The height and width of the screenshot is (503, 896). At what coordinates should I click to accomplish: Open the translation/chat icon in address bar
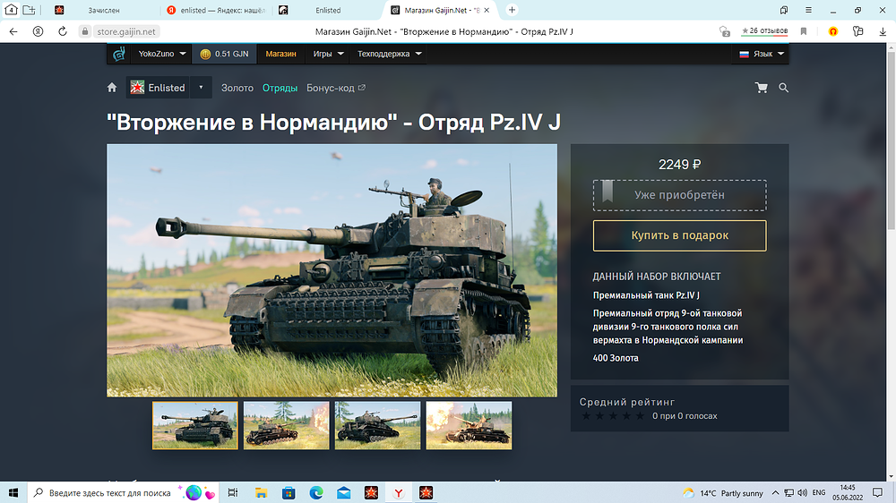tap(725, 31)
